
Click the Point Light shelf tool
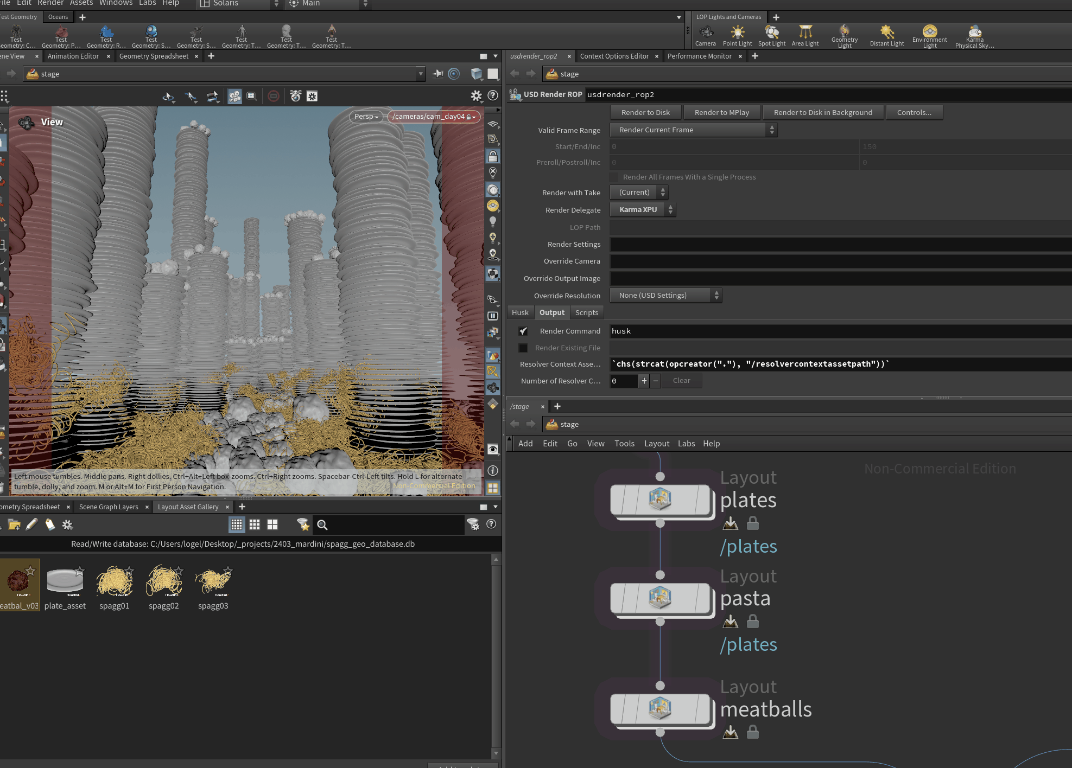click(x=737, y=36)
